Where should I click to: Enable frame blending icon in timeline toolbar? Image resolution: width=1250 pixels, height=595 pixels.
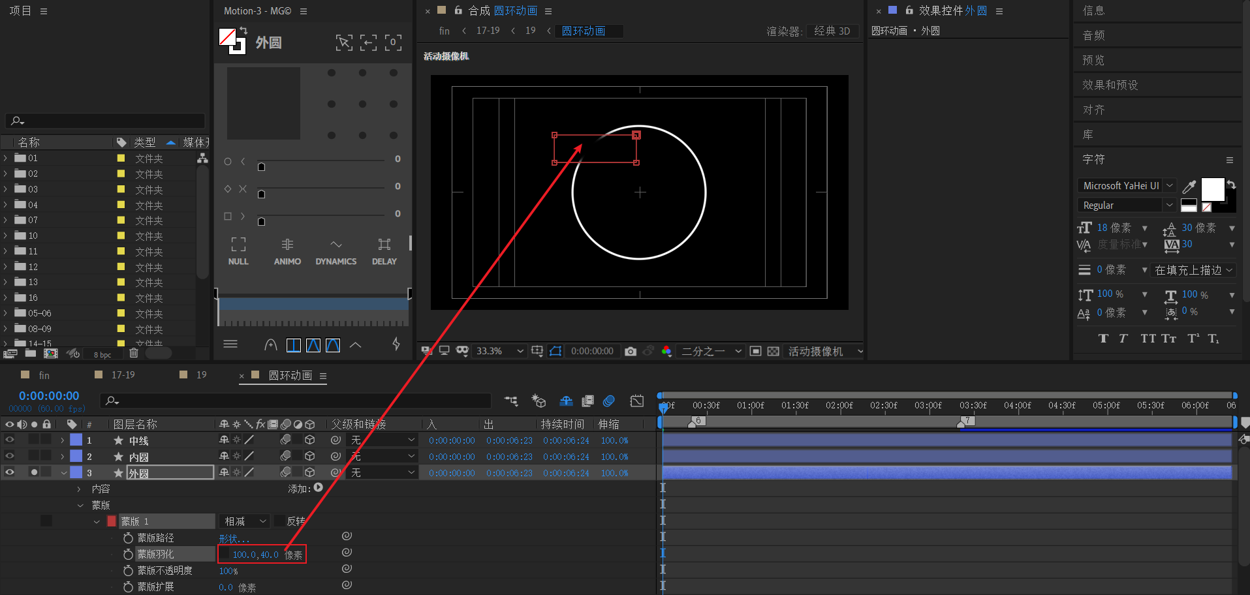coord(587,401)
